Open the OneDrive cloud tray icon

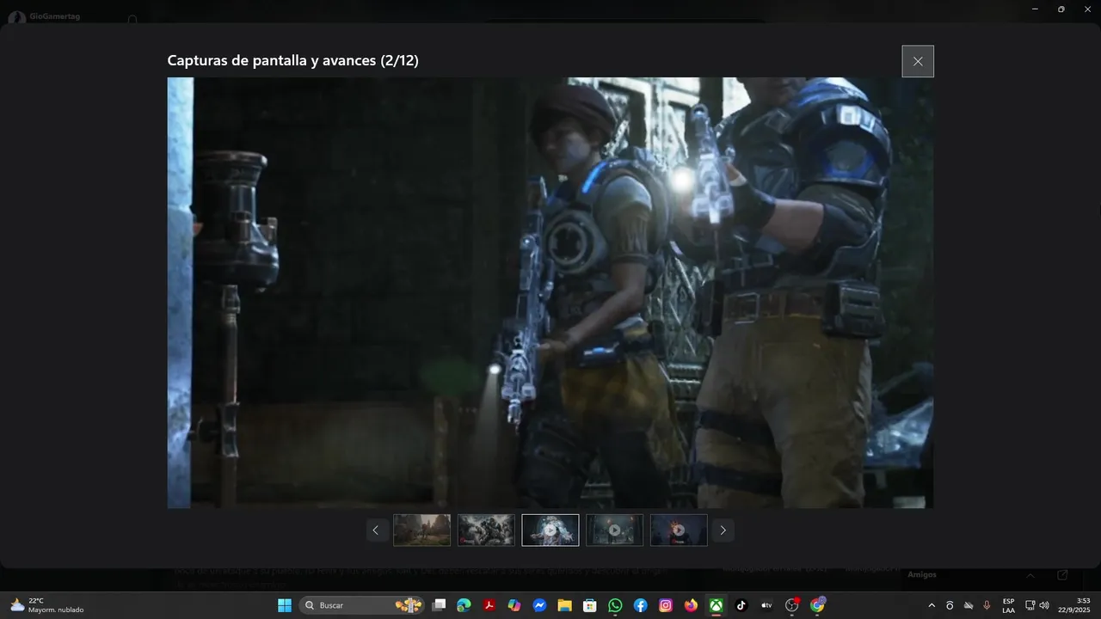click(x=969, y=605)
